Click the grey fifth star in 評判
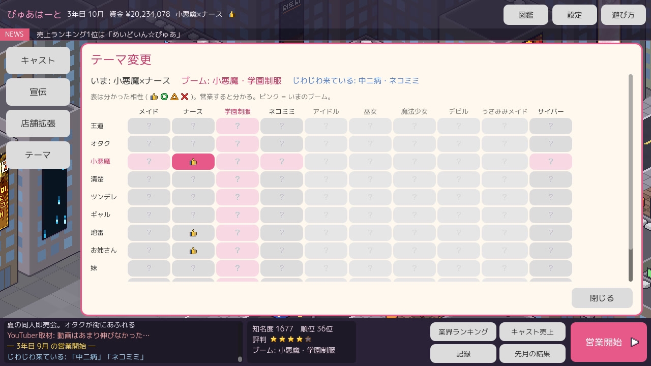Viewport: 651px width, 366px height. 308,339
